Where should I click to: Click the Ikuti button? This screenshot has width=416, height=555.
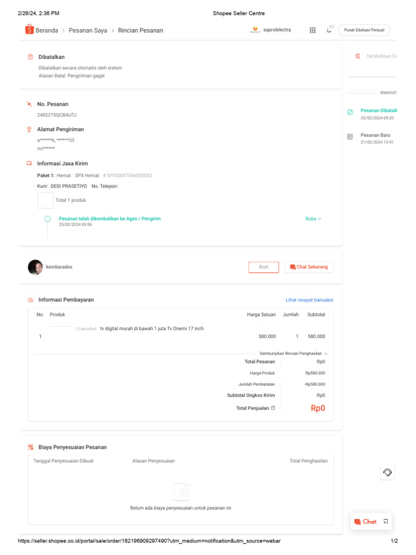pos(264,267)
